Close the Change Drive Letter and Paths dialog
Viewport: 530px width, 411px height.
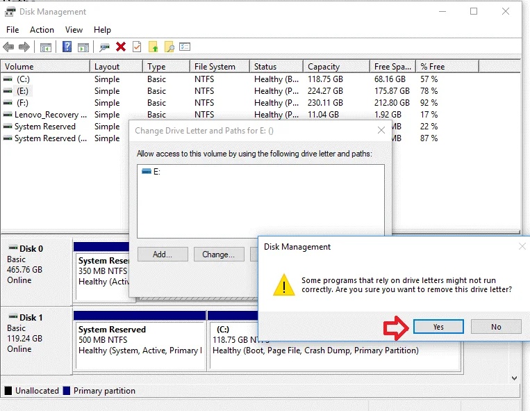coord(381,130)
